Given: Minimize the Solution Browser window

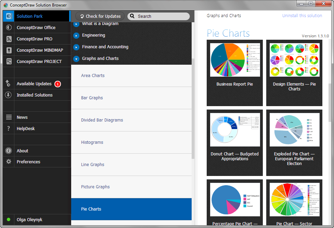Looking at the screenshot, I should coord(301,3).
